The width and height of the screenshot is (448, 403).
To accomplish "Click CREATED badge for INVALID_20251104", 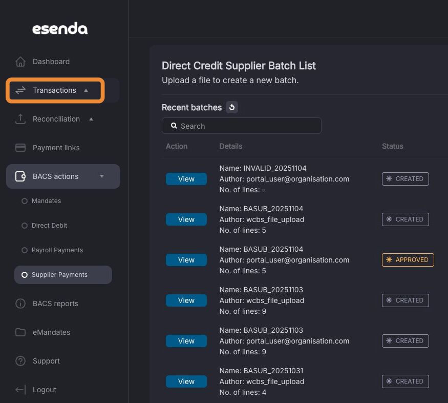I will 405,179.
